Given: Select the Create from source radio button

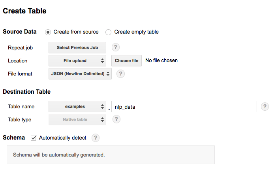Looking at the screenshot, I should pos(48,32).
